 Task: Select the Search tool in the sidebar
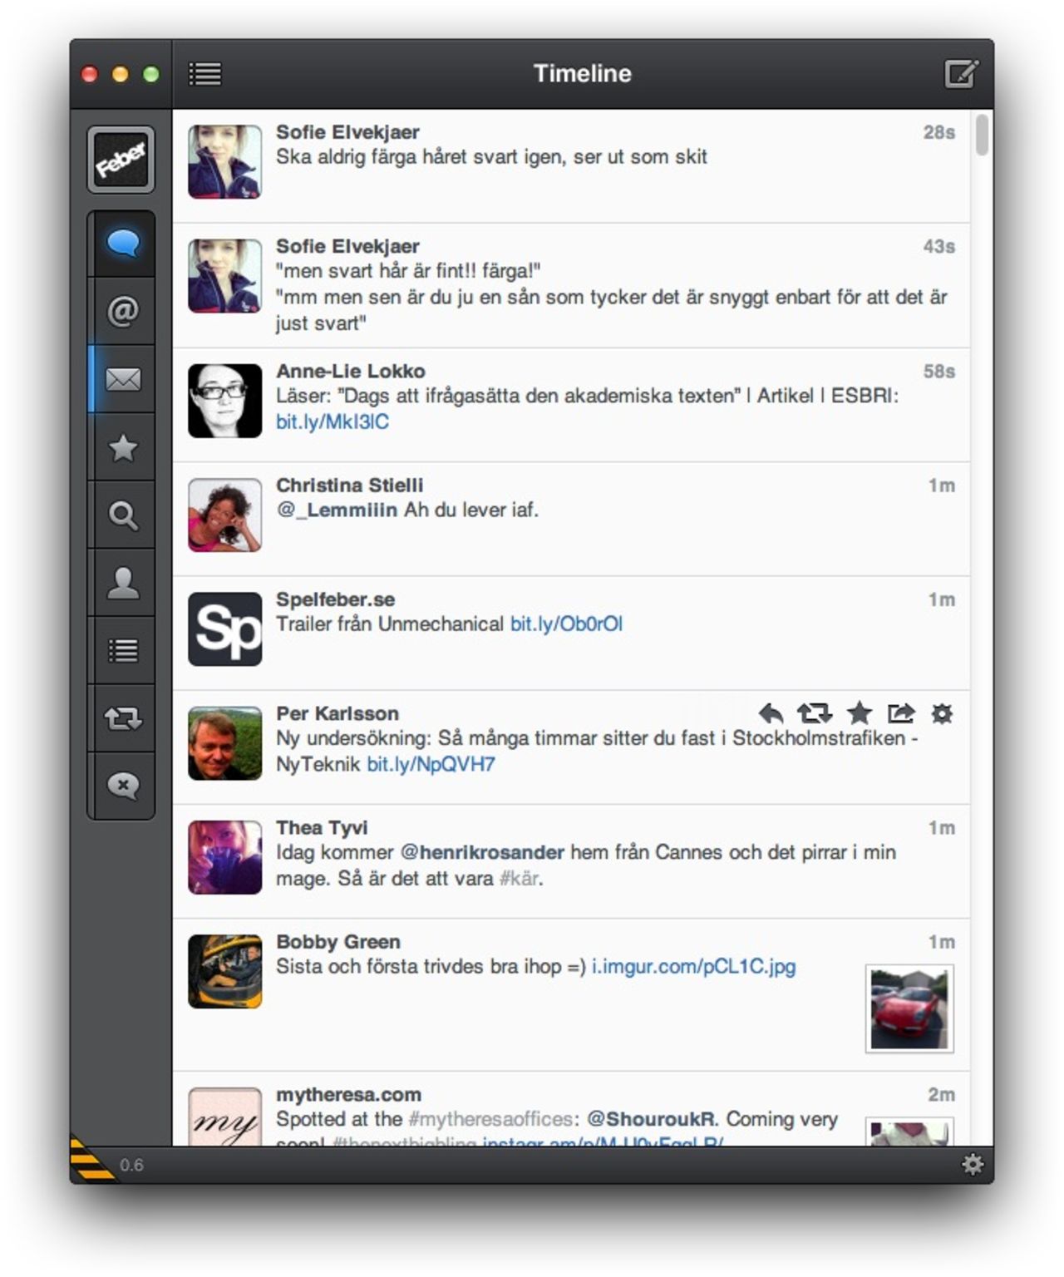click(122, 516)
